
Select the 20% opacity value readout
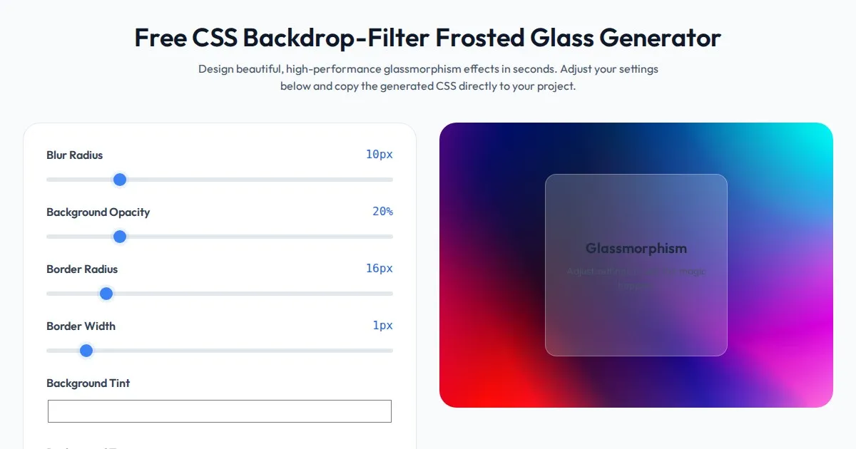point(382,212)
